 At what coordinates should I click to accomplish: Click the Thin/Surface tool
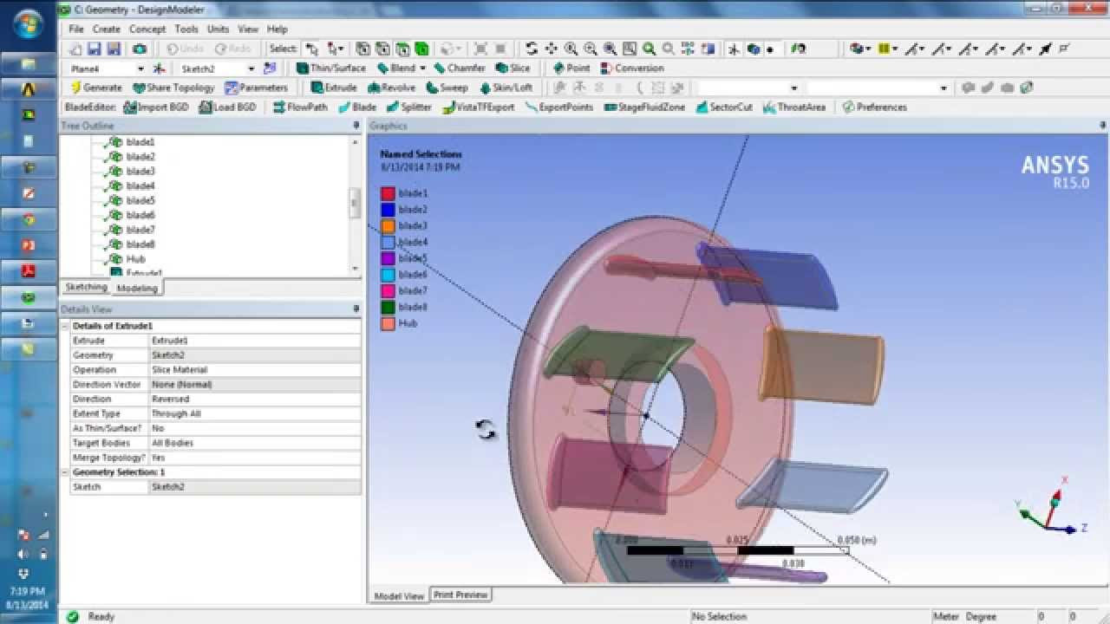(331, 68)
